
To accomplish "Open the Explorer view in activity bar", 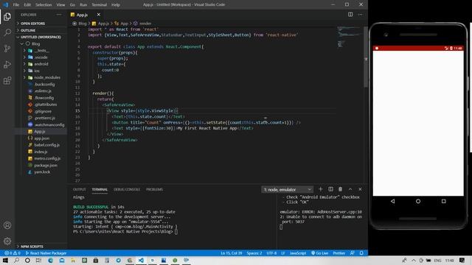I will (7, 16).
